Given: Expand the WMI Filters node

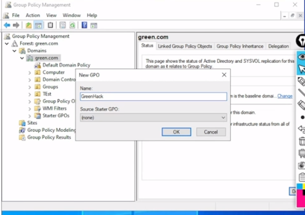Looking at the screenshot, I should tap(30, 109).
